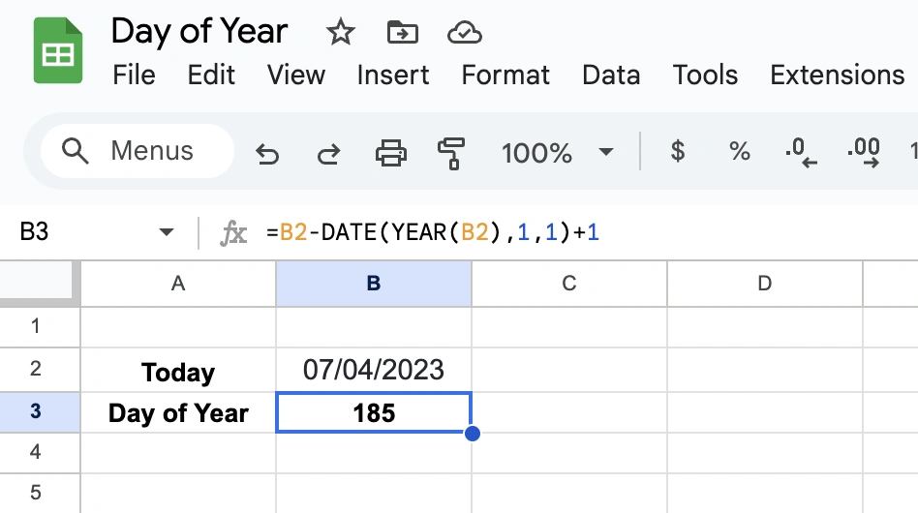Select column A header

(x=178, y=283)
